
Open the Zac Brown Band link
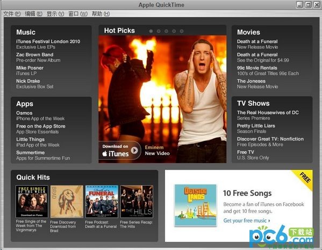(38, 57)
